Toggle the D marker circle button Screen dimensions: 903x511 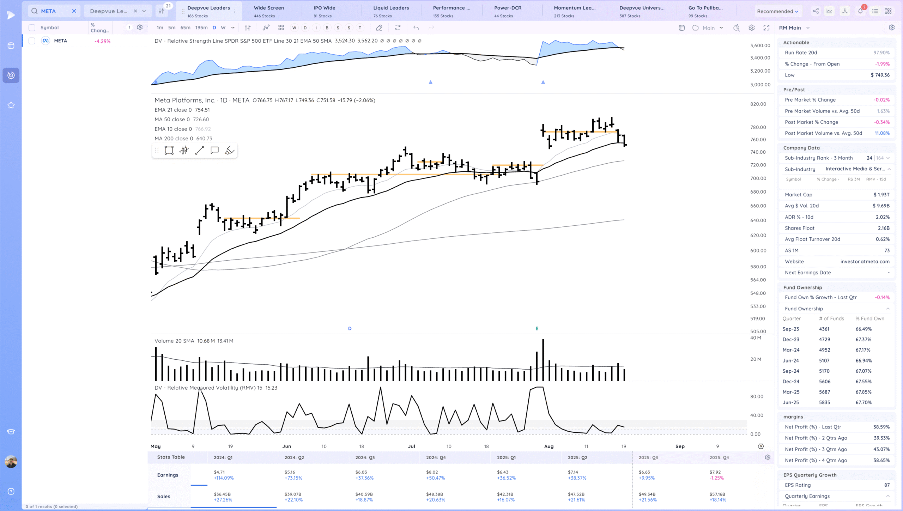point(305,28)
